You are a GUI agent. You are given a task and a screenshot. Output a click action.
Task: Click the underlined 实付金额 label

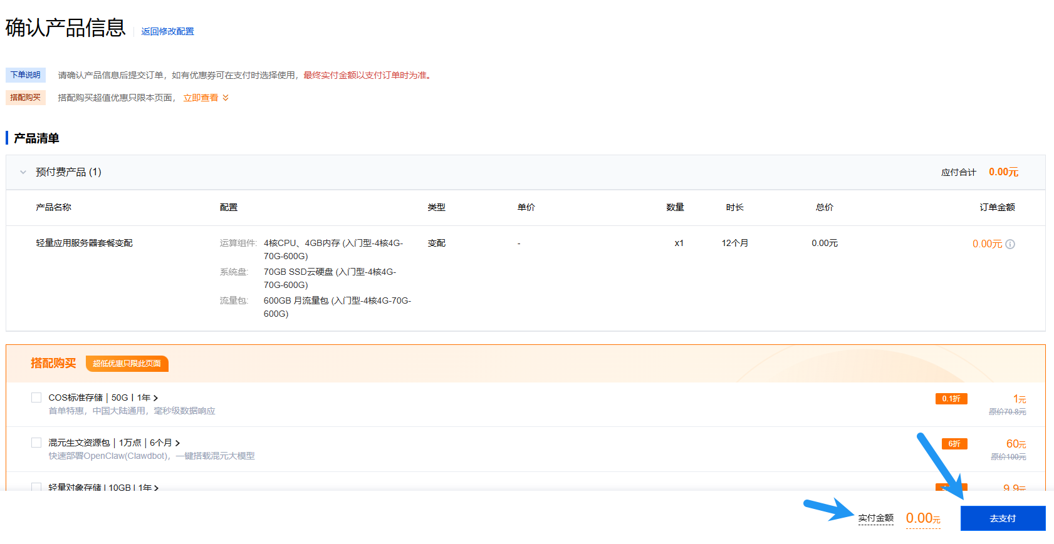point(875,518)
